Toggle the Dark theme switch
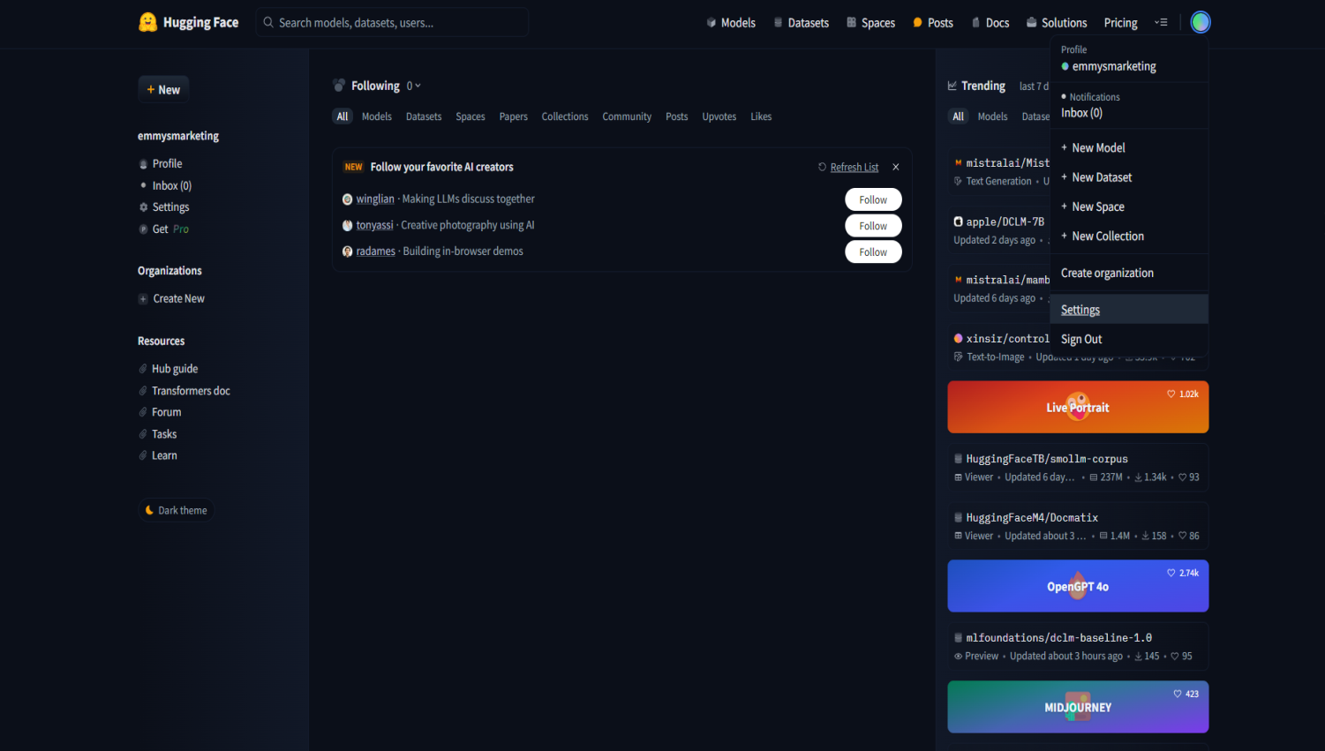Screen dimensions: 1325x751 point(176,510)
